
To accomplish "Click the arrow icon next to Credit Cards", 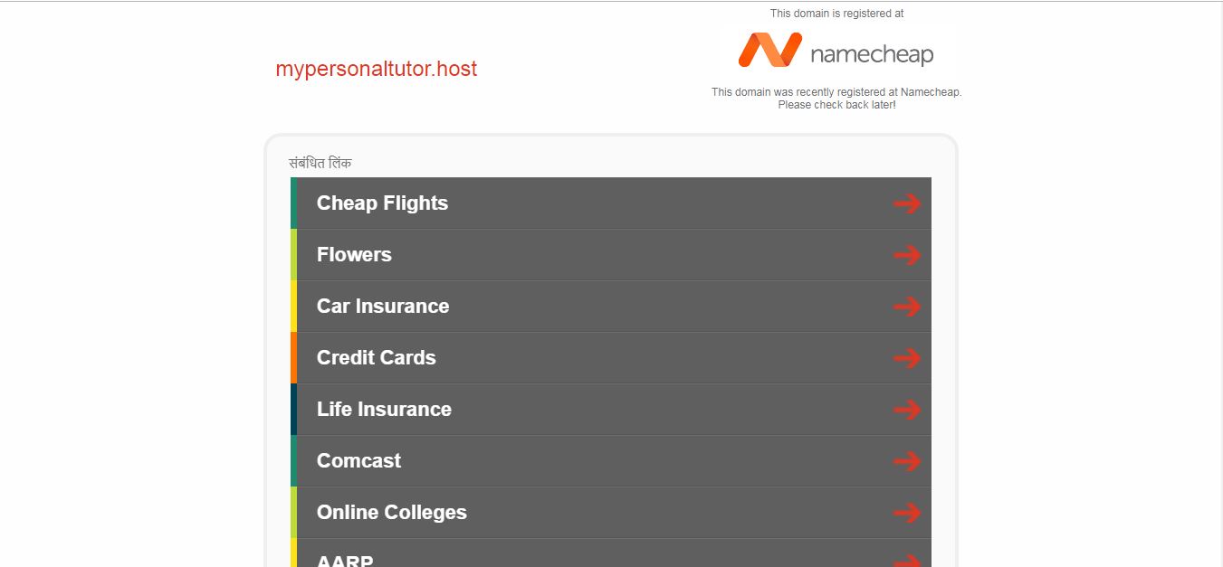I will click(906, 358).
